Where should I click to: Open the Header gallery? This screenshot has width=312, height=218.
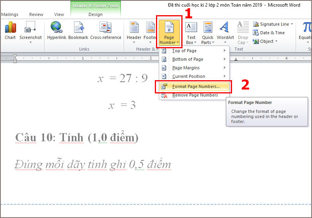click(134, 32)
